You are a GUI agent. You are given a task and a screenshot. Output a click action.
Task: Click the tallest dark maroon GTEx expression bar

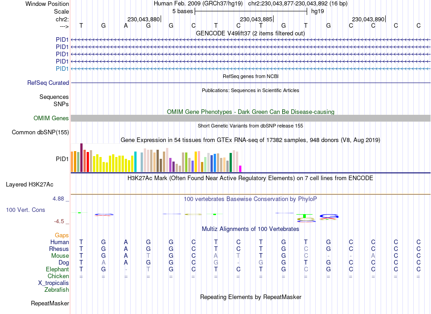click(x=81, y=157)
